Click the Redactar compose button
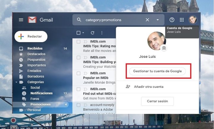 31,36
